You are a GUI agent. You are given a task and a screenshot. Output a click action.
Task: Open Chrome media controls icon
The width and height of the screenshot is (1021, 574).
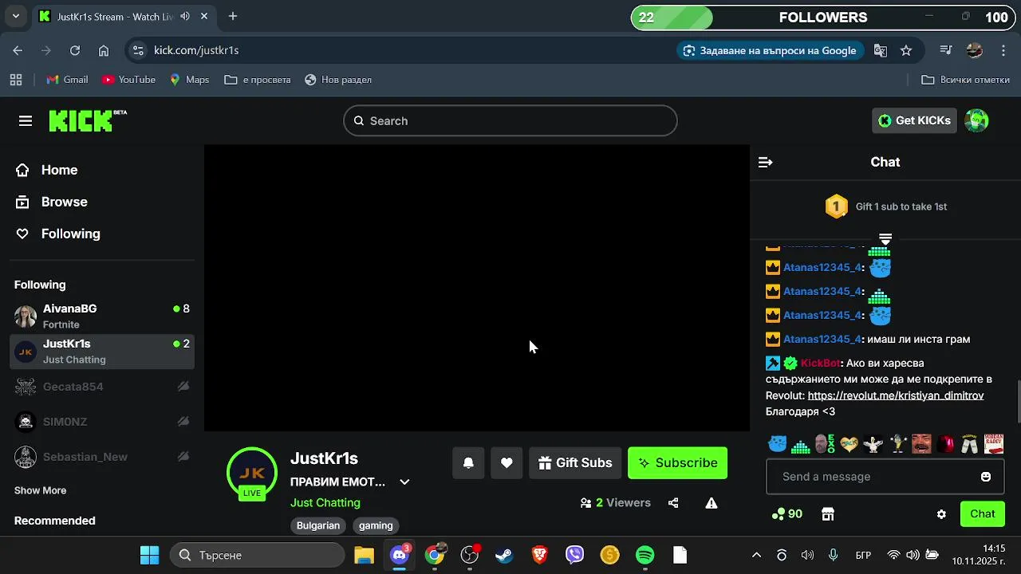946,50
